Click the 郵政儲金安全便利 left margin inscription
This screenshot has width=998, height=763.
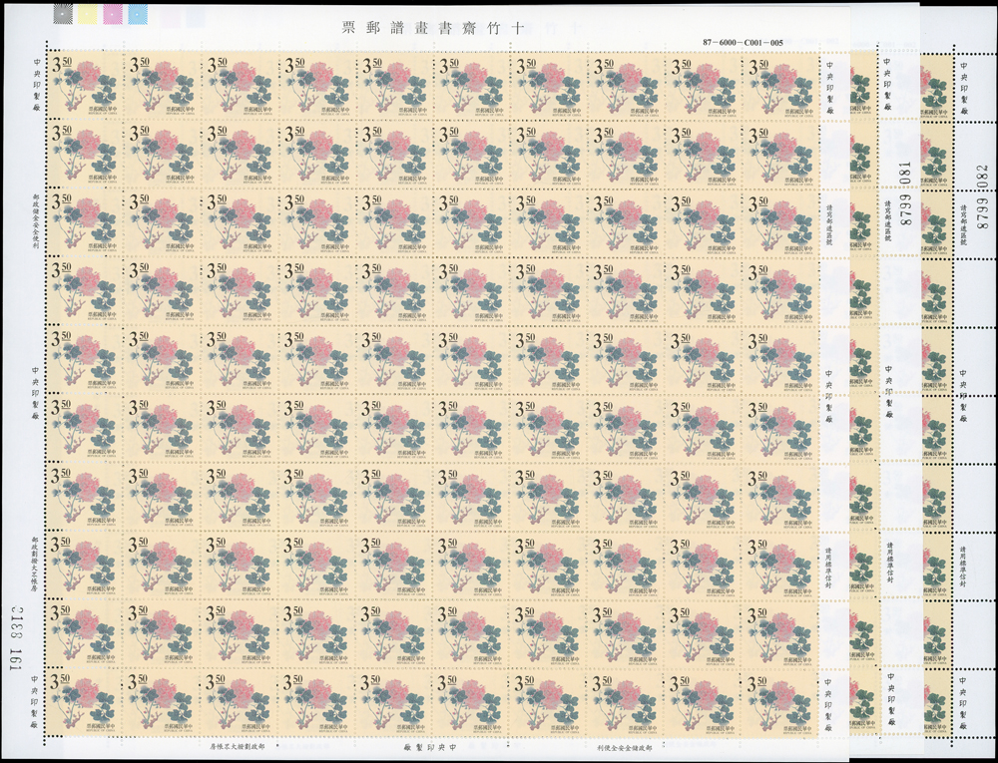coord(36,224)
